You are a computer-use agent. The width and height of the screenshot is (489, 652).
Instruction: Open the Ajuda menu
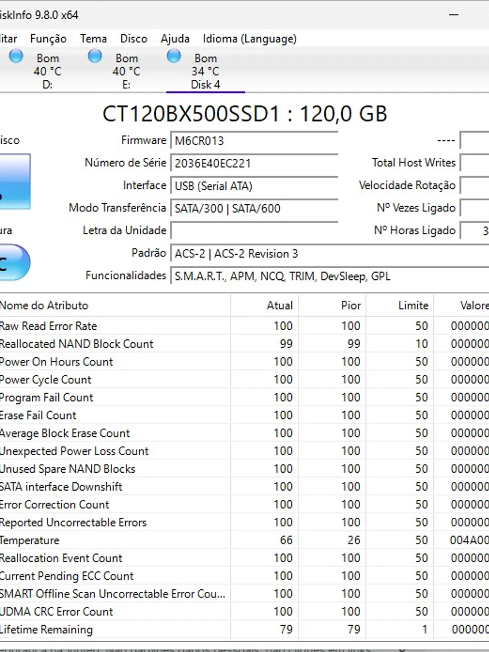tap(175, 39)
